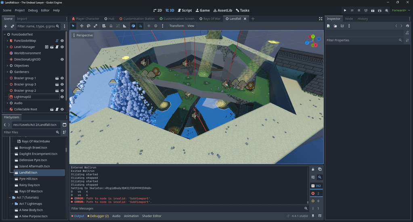Viewport: 413px width, 222px height.
Task: Click the Filter Properties field in Inspector
Action: [x=361, y=40]
